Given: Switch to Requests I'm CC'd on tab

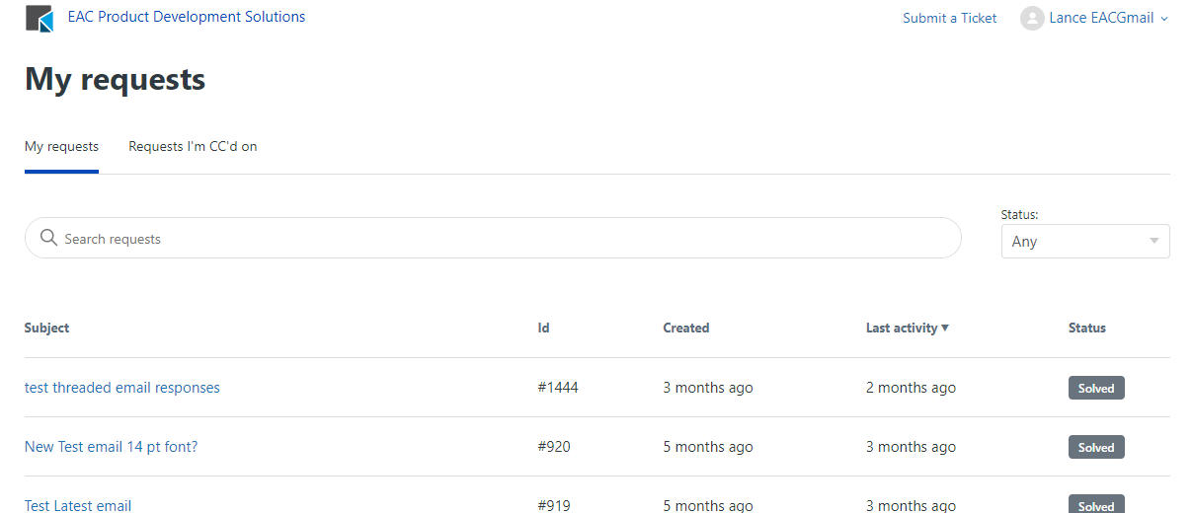Looking at the screenshot, I should click(x=193, y=146).
